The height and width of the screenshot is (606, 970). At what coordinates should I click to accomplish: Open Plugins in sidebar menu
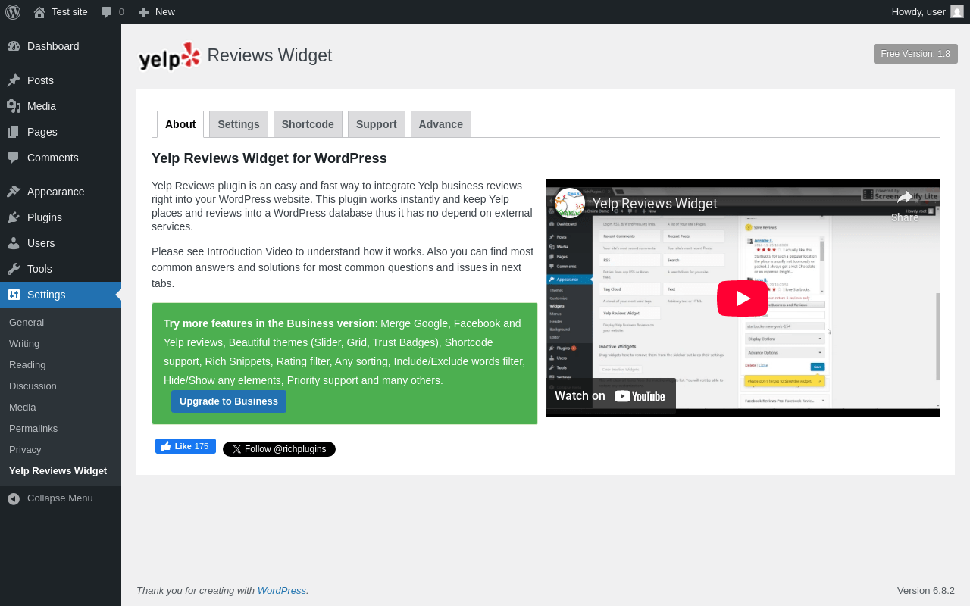click(61, 217)
